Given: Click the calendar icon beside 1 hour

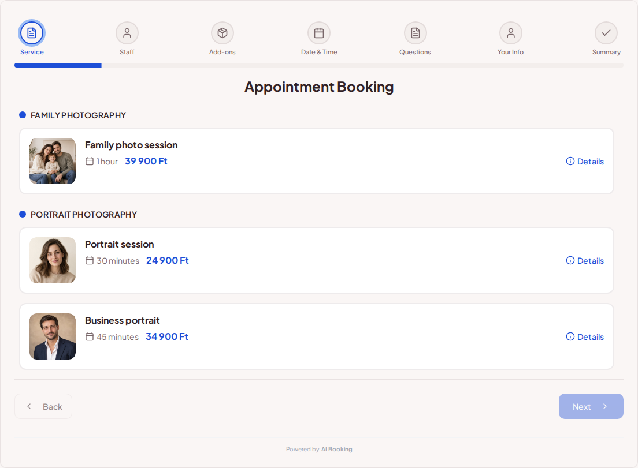Looking at the screenshot, I should tap(90, 161).
